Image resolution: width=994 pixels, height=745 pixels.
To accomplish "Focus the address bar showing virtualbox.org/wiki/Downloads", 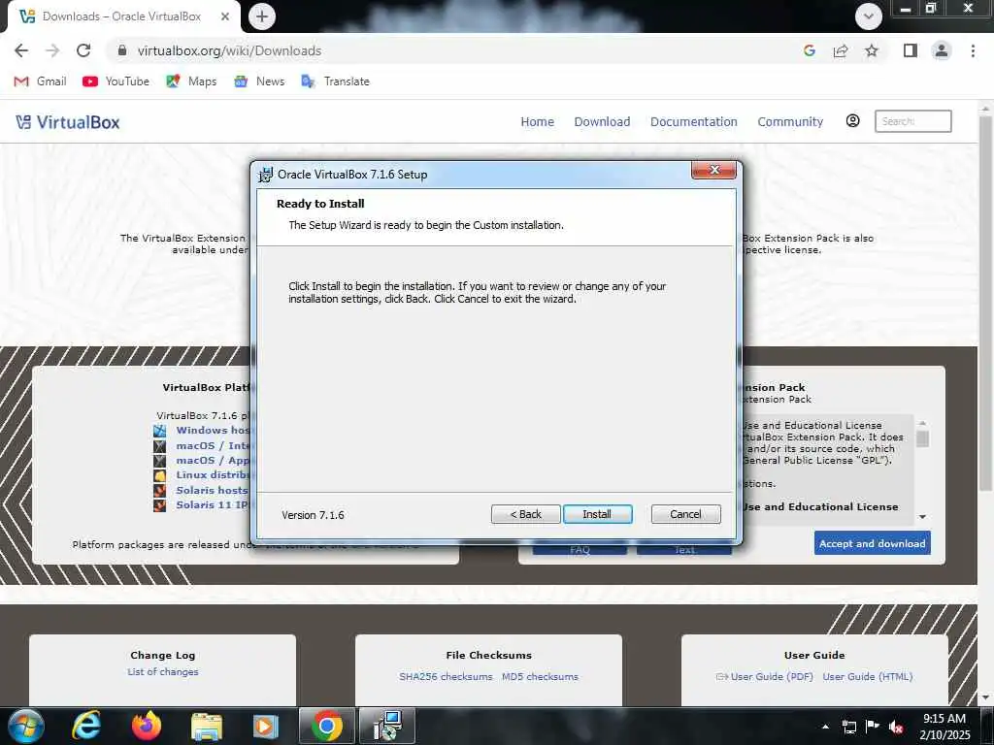I will [x=229, y=50].
